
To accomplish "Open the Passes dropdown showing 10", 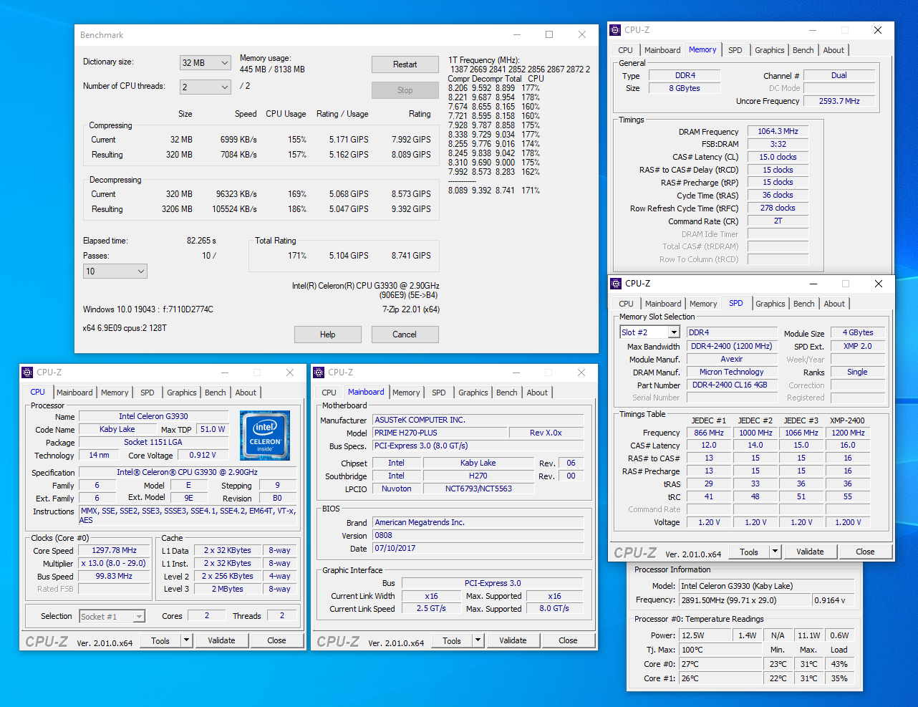I will coord(115,271).
